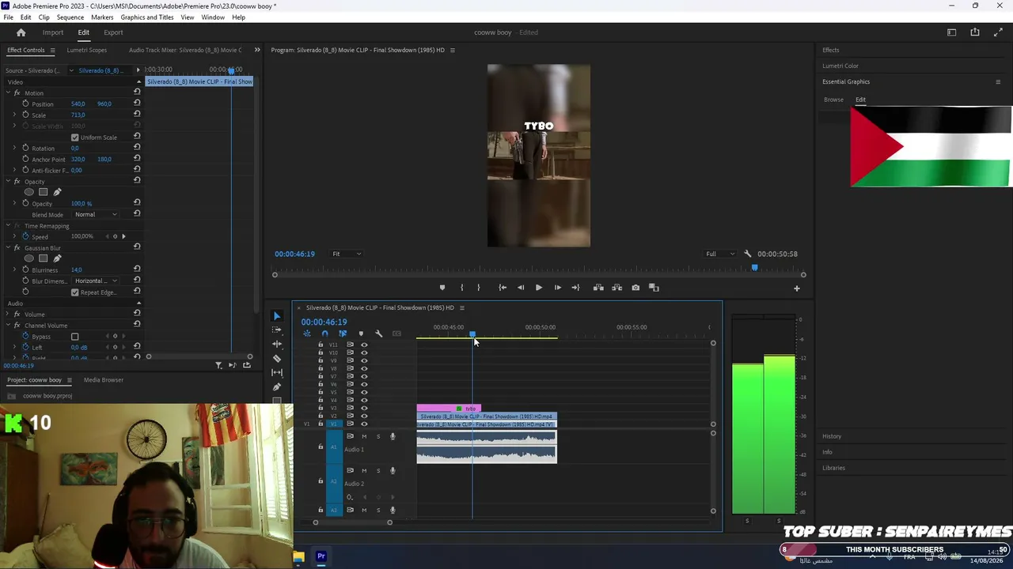Open the Program Monitor Fit zoom dropdown
This screenshot has width=1013, height=569.
point(347,254)
